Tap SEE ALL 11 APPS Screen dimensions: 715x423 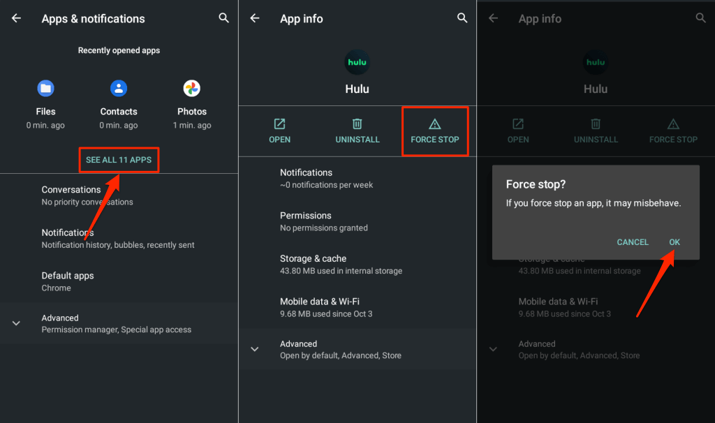119,160
